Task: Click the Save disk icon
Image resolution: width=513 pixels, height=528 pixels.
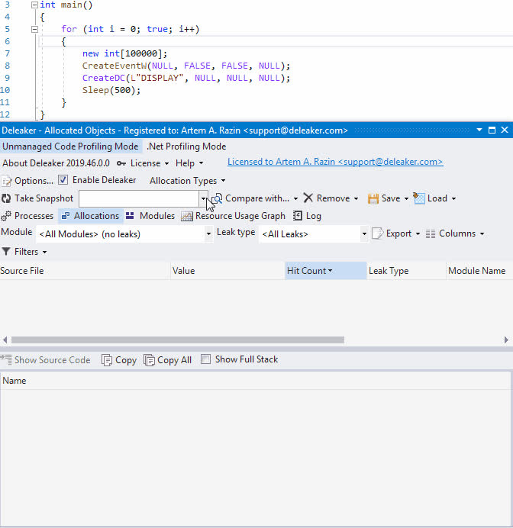Action: (x=373, y=198)
